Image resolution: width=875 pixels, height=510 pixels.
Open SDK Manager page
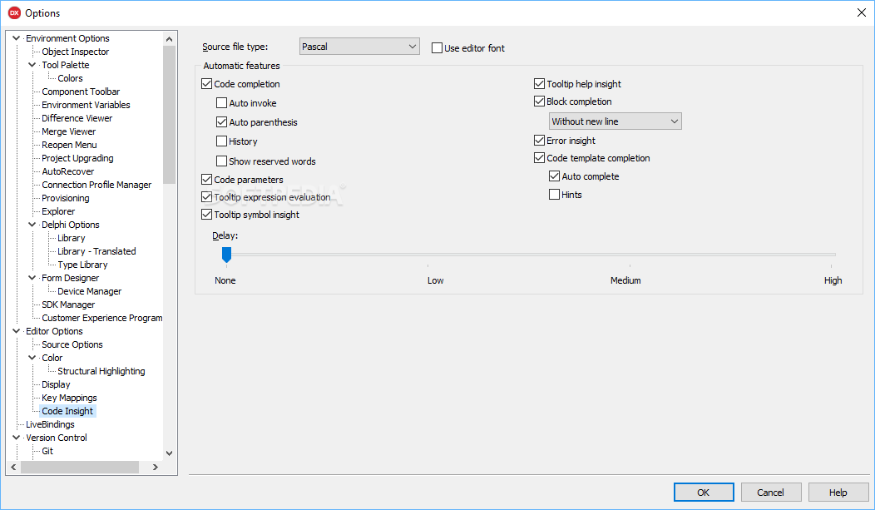(68, 305)
